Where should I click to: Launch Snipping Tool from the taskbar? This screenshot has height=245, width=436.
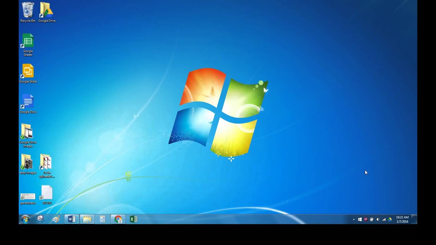41,219
